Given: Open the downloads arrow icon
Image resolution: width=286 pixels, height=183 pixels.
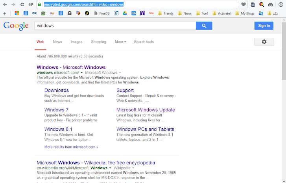Looking at the screenshot, I should (x=281, y=5).
